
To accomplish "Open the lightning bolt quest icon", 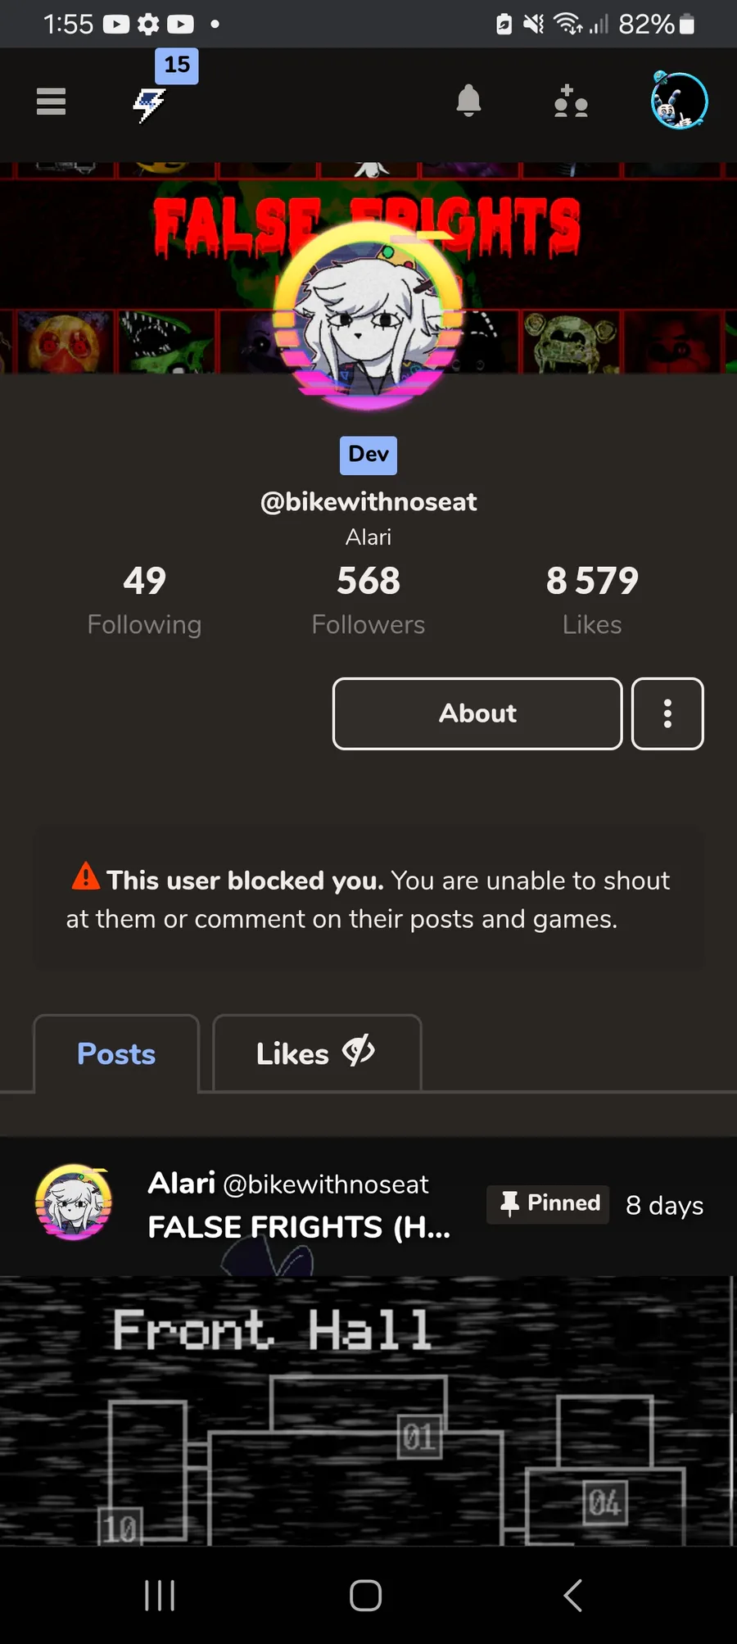I will pyautogui.click(x=150, y=104).
